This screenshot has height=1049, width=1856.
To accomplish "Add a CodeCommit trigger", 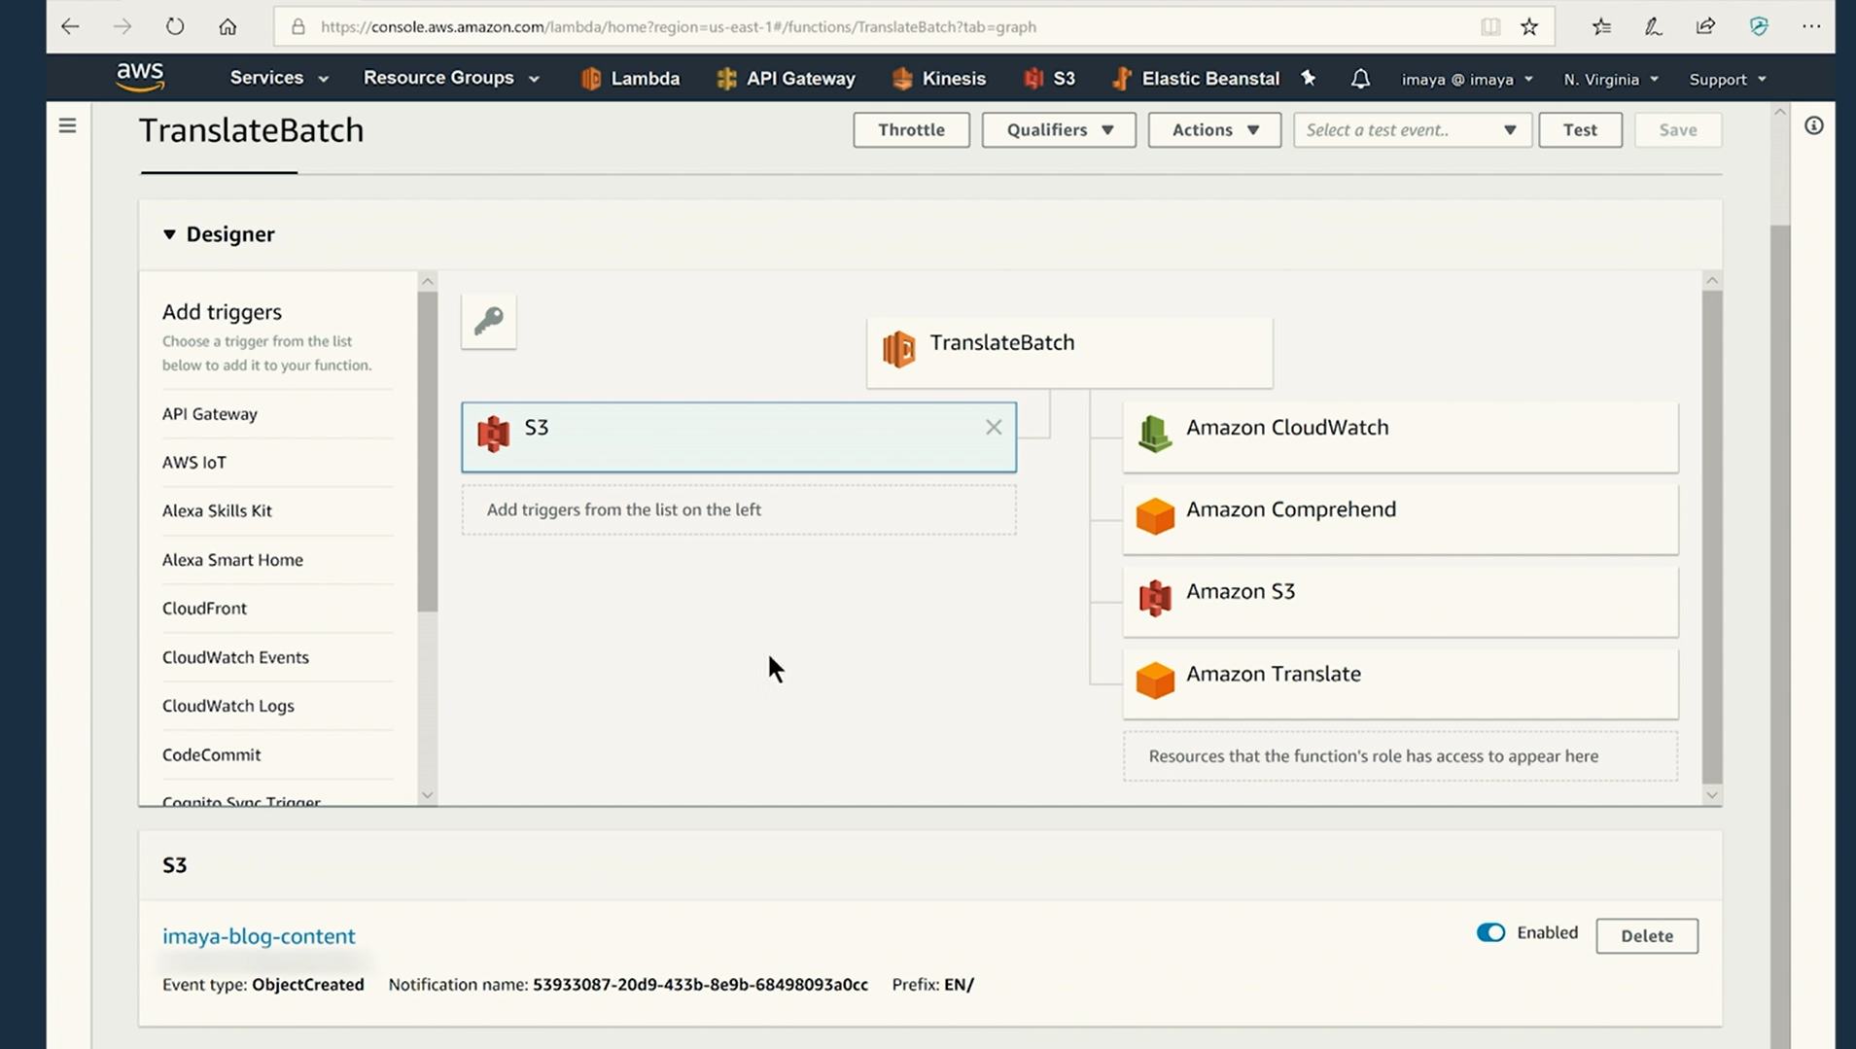I will pos(211,754).
